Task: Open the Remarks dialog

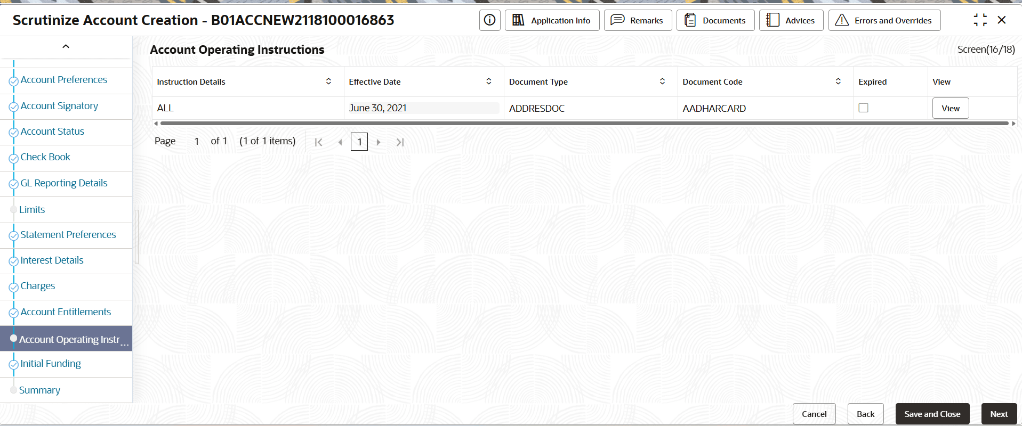Action: click(x=638, y=20)
